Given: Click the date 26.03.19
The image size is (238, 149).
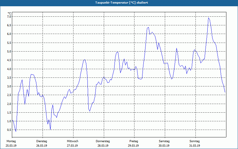Looking at the screenshot, I should (x=42, y=146).
